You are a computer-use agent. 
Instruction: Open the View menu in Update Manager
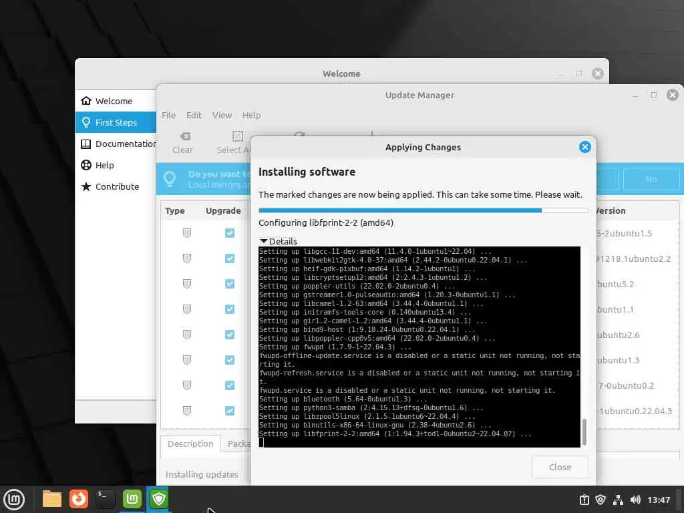point(222,115)
